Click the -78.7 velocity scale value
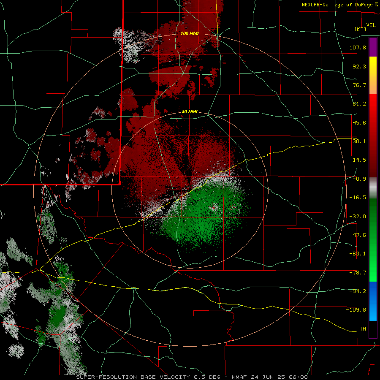380x380 pixels. tap(358, 273)
